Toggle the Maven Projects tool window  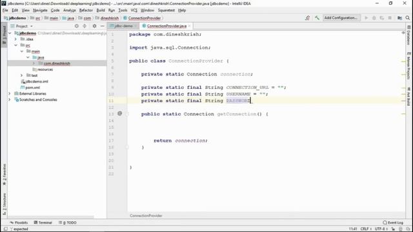[408, 66]
